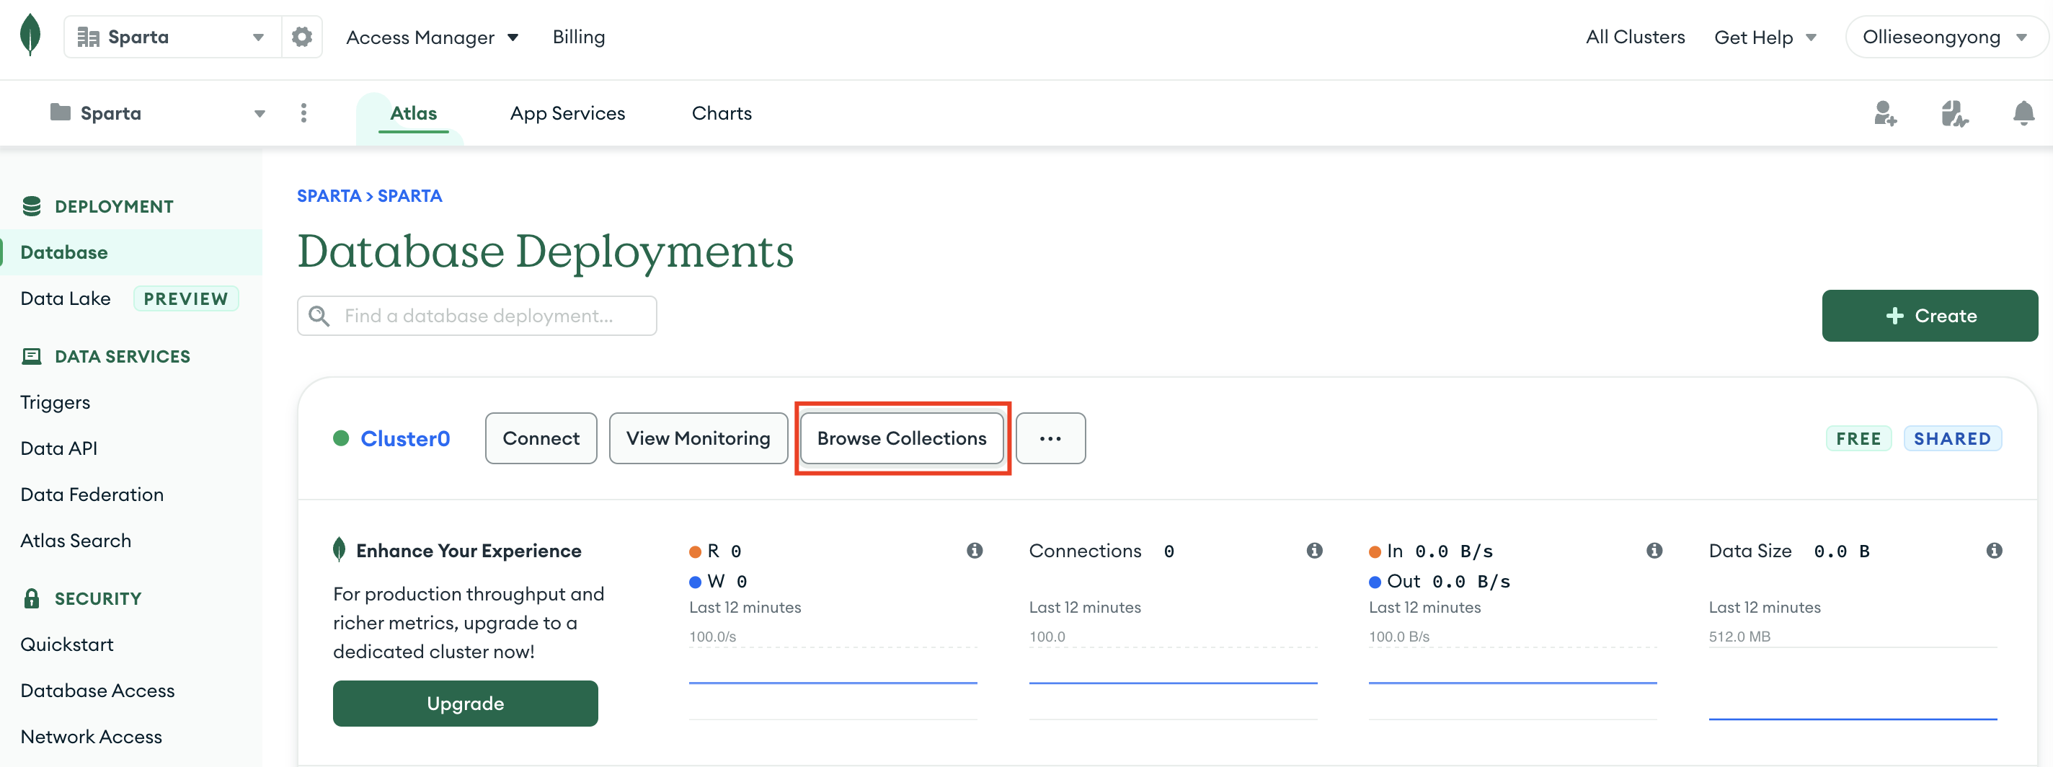Open Data API section
The image size is (2053, 767).
click(59, 448)
